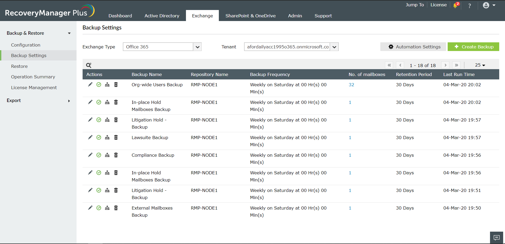Open the help question mark
The height and width of the screenshot is (244, 505).
pos(469,6)
